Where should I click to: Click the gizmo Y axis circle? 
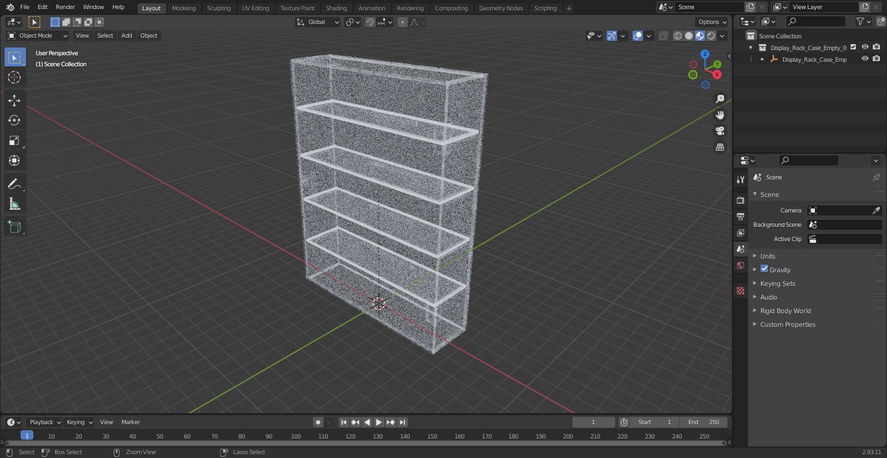(717, 64)
